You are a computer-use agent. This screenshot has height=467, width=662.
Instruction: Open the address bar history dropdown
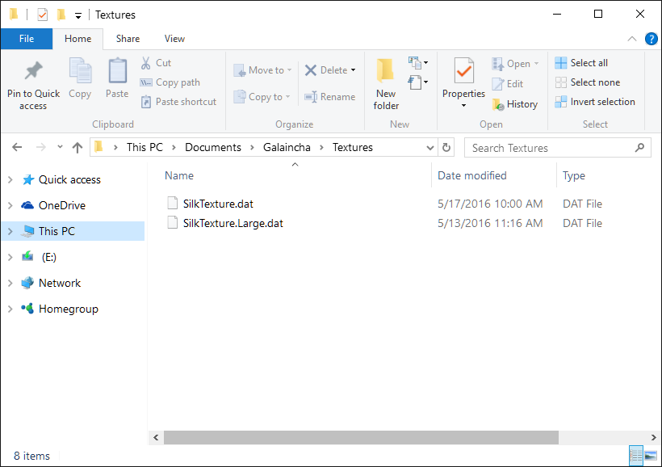(x=430, y=148)
